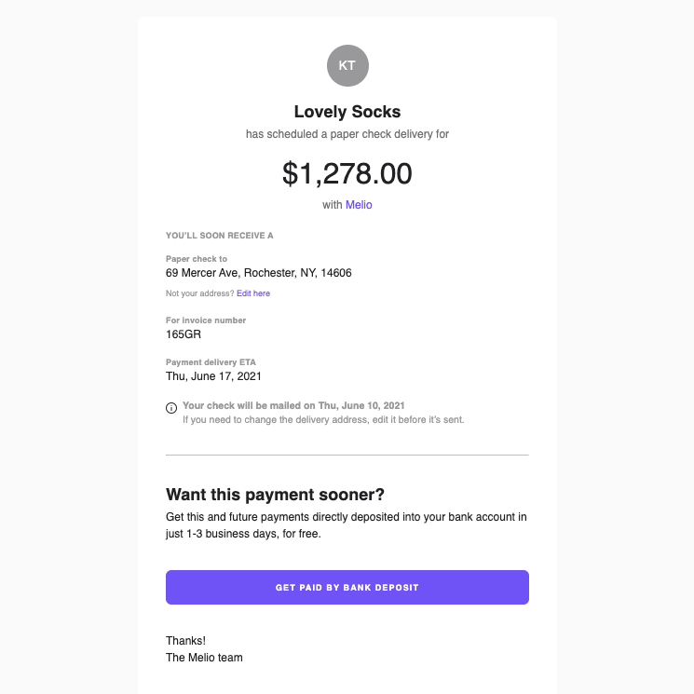
Task: Click the Edit here address link
Action: pyautogui.click(x=253, y=293)
